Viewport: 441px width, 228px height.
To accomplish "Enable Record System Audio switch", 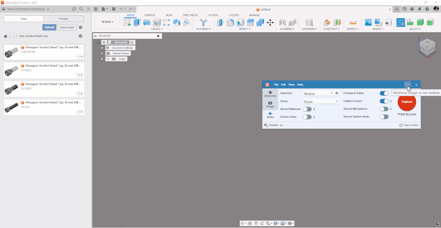I will 384,117.
